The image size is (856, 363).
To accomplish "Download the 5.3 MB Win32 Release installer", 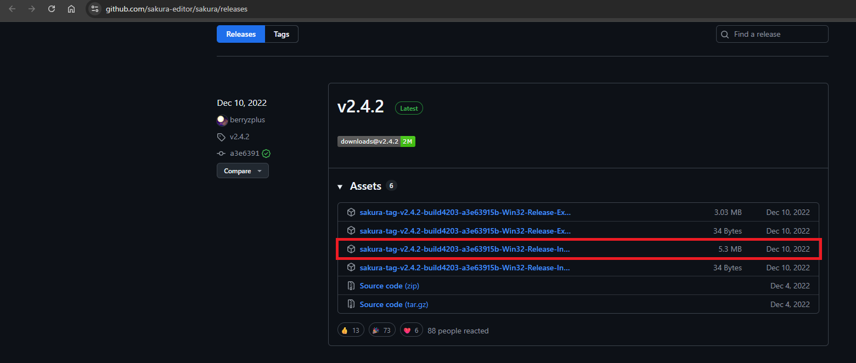I will point(465,249).
